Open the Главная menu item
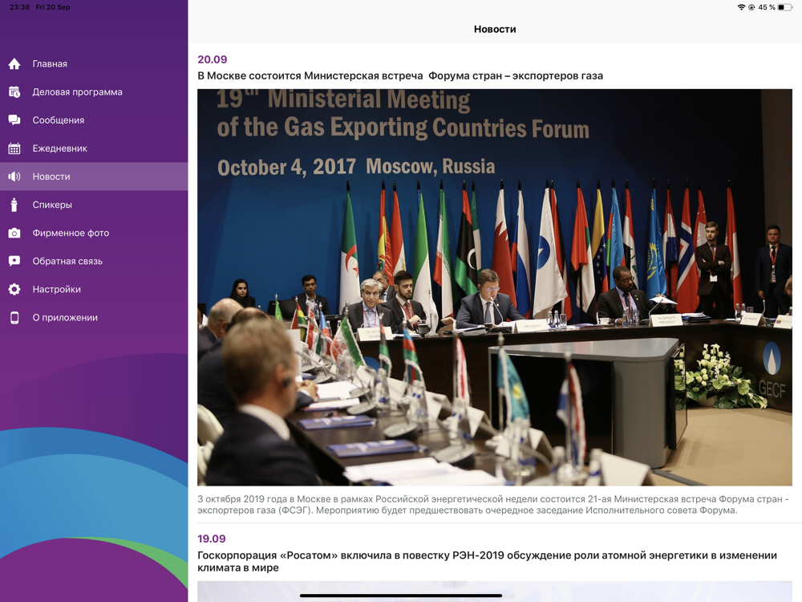 94,64
